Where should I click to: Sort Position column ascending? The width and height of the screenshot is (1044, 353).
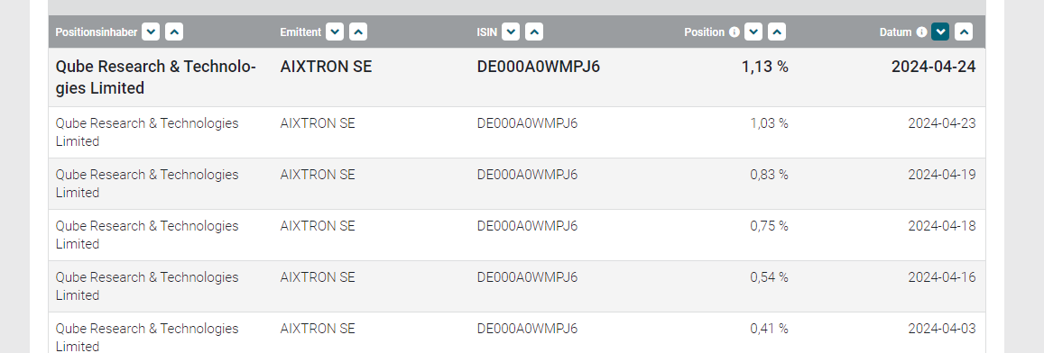pyautogui.click(x=777, y=32)
